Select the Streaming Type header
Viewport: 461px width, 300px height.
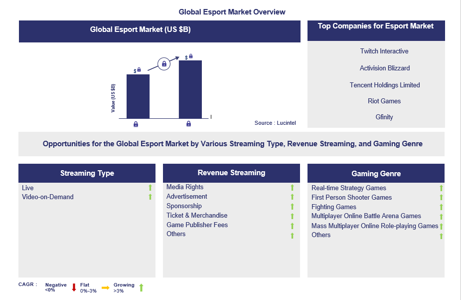87,173
